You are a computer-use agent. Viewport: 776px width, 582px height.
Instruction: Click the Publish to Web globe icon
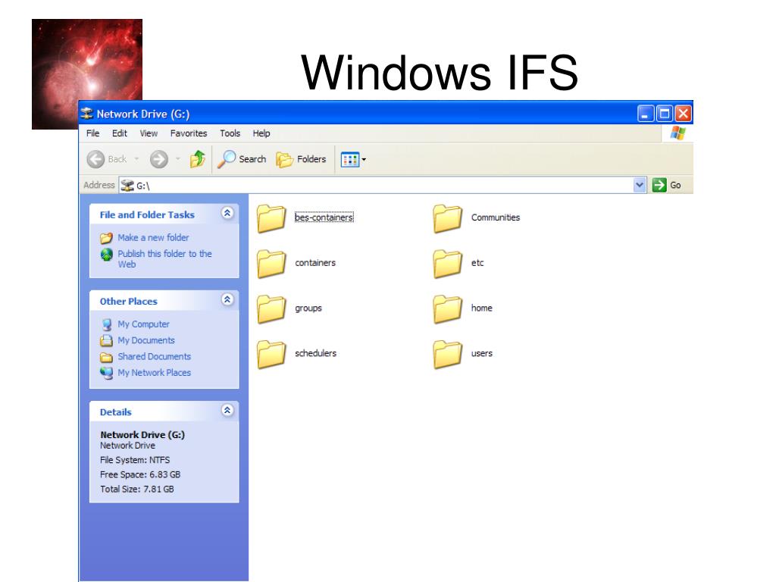(x=106, y=255)
